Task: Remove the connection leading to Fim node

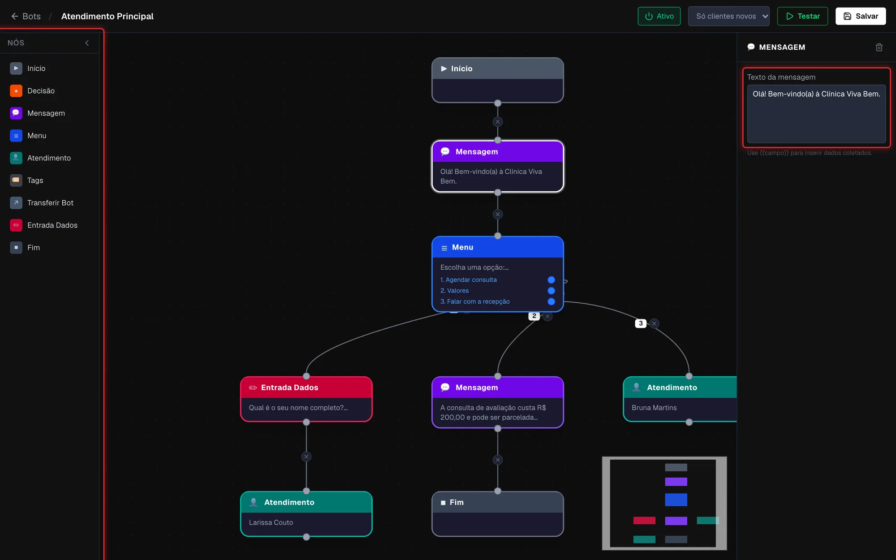Action: click(x=498, y=460)
